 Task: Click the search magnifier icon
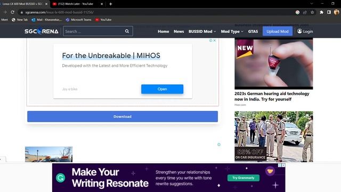point(127,31)
